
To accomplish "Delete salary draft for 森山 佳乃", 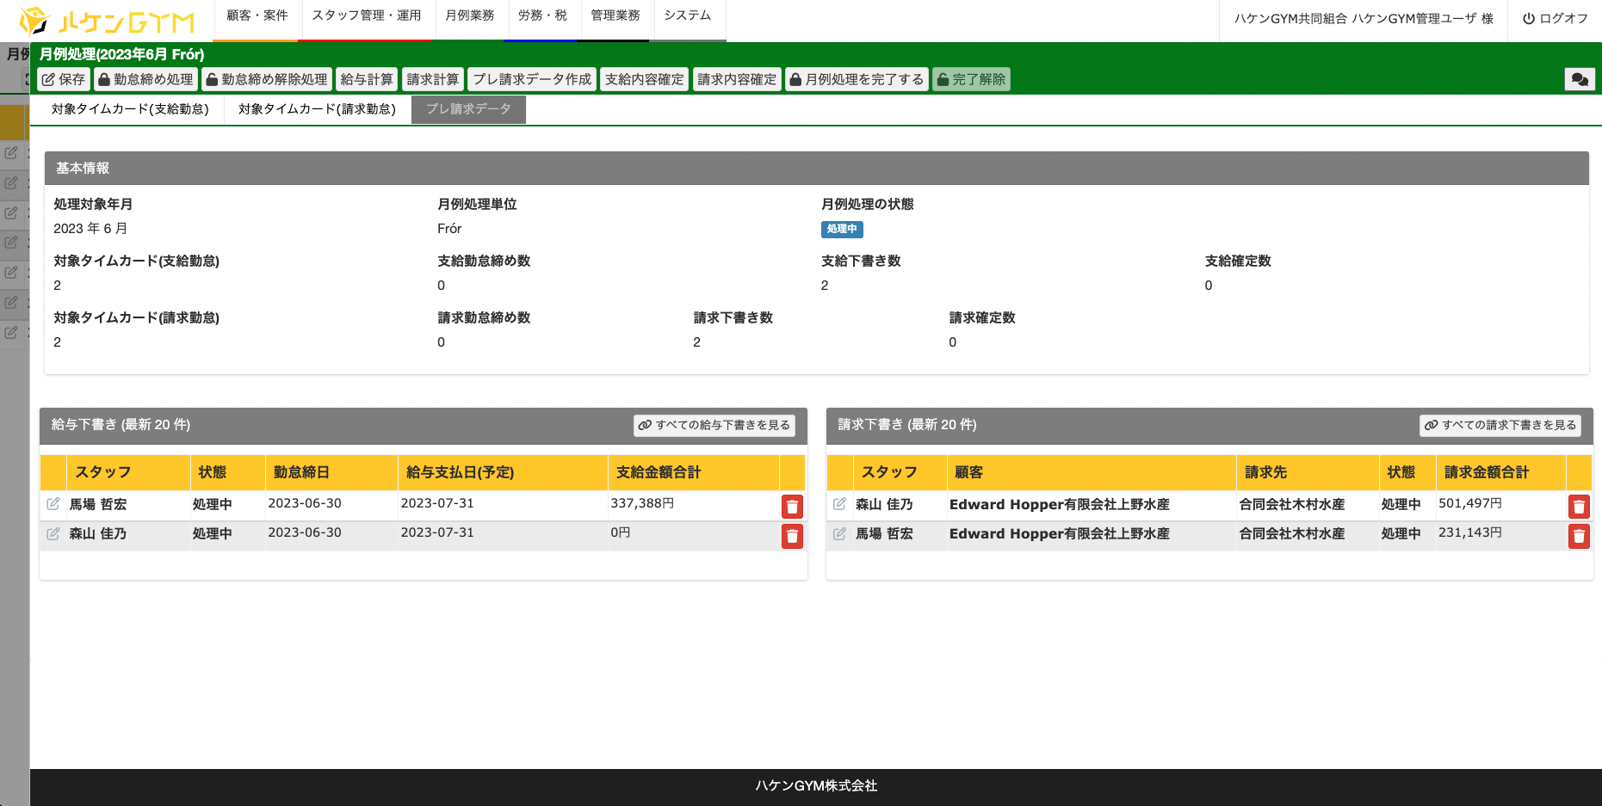I will point(792,536).
